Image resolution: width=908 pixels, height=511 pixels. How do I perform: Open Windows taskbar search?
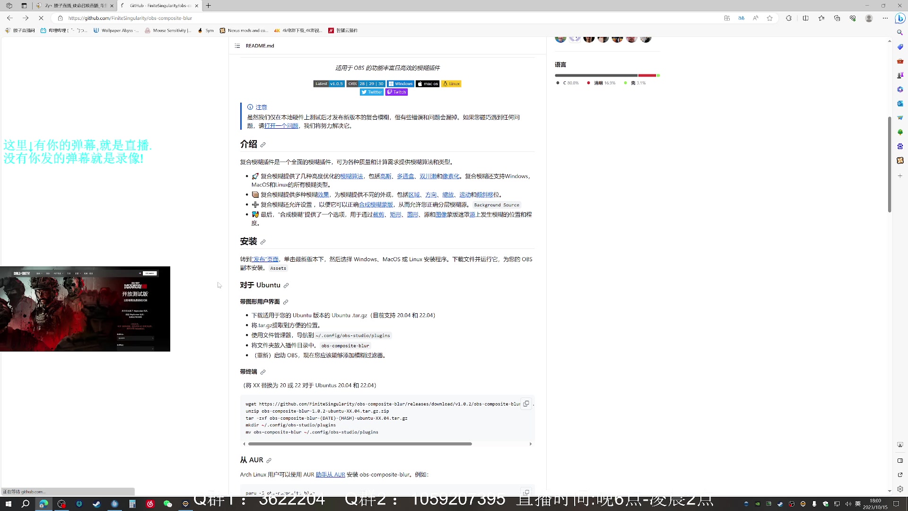click(26, 504)
